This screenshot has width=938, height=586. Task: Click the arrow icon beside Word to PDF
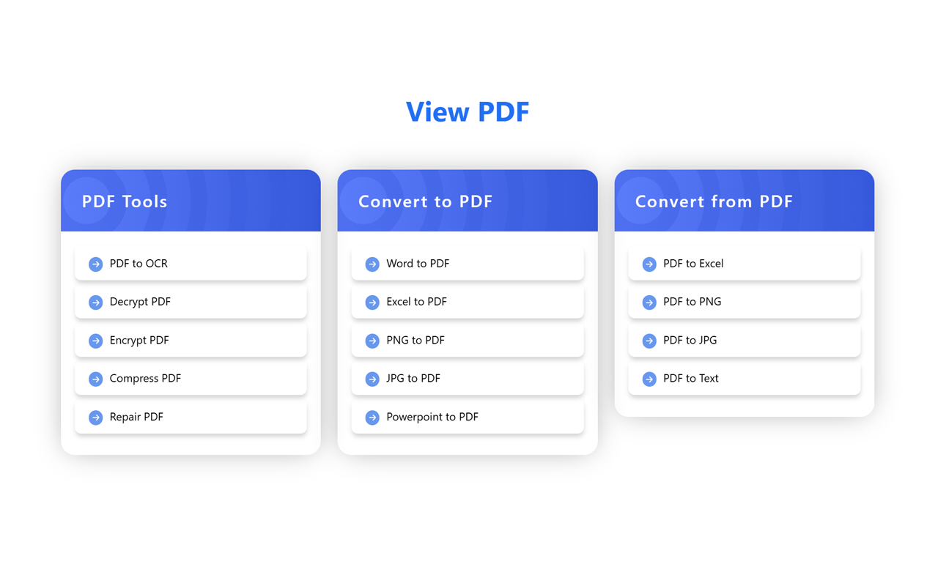372,264
